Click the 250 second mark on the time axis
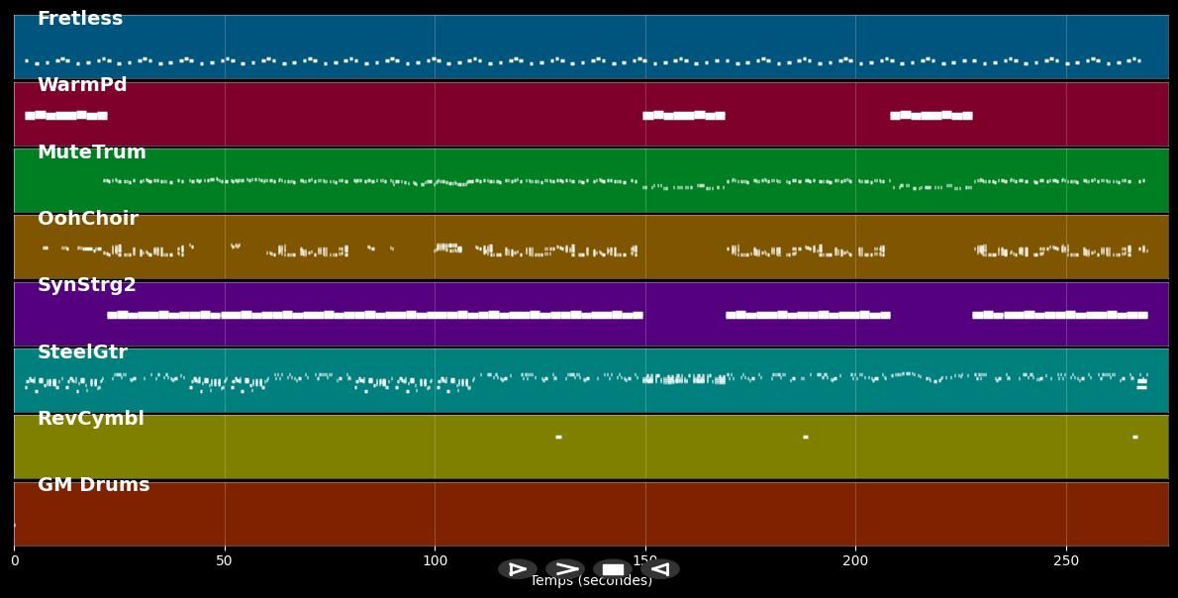Viewport: 1178px width, 598px height. point(1066,561)
